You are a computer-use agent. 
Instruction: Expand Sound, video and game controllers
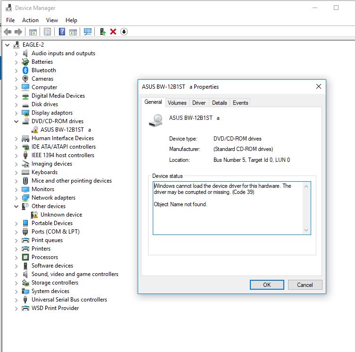pyautogui.click(x=17, y=274)
